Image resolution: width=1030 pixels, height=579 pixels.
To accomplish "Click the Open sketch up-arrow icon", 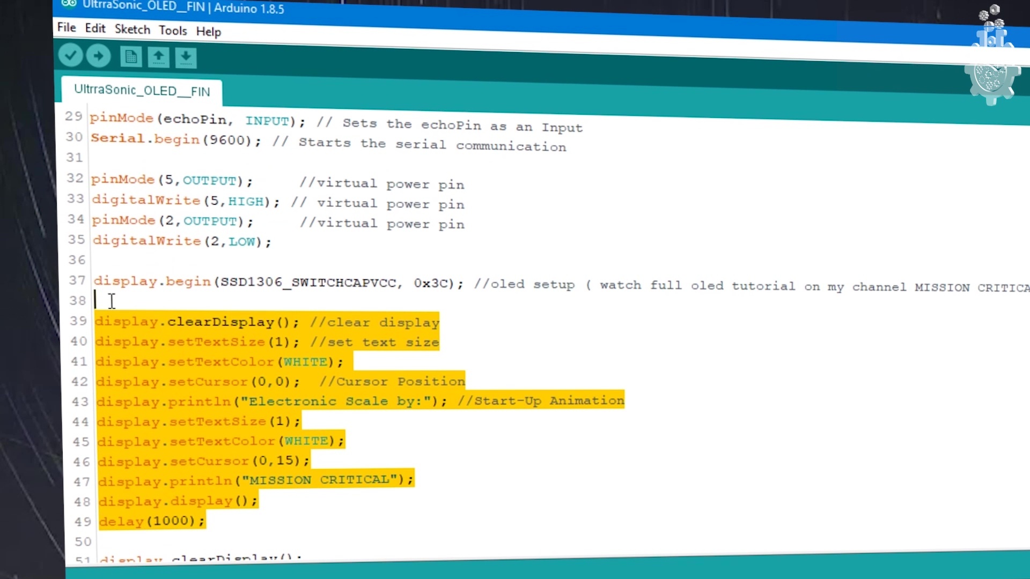I will click(x=158, y=57).
